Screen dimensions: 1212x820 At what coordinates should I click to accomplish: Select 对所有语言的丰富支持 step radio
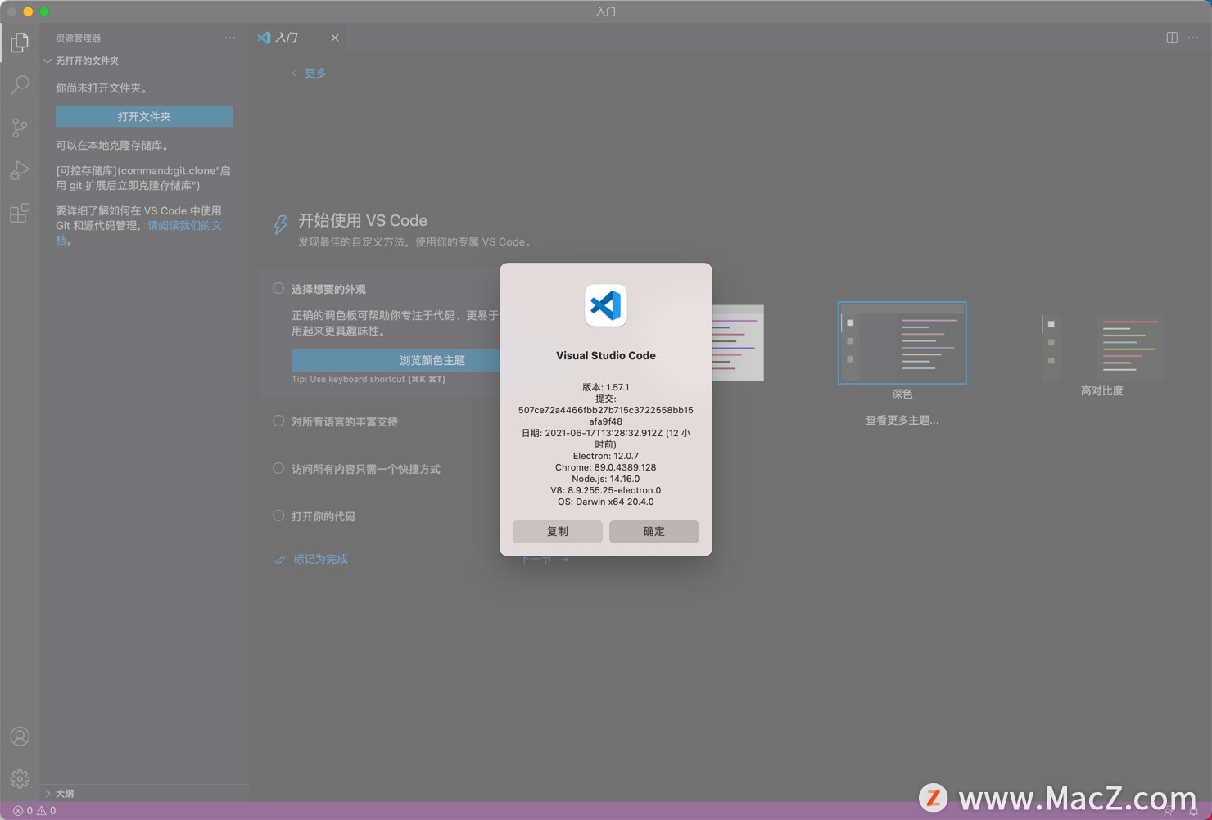278,421
